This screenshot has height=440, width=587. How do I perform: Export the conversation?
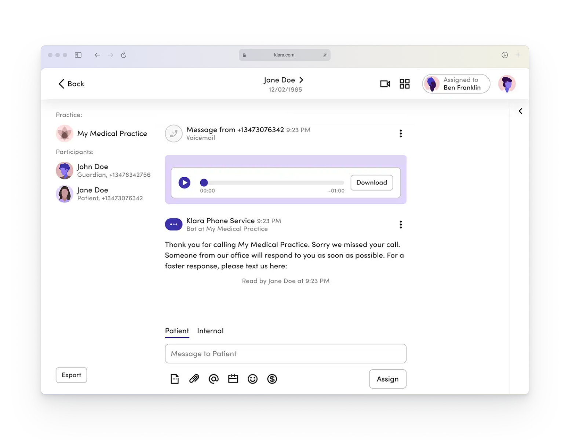[x=71, y=375]
